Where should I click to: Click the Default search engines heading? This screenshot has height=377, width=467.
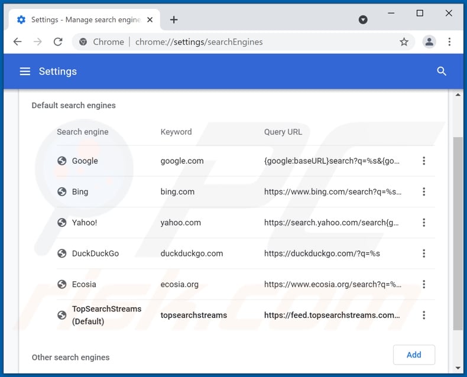73,105
